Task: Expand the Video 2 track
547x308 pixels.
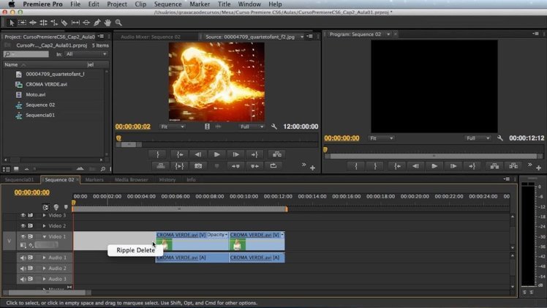Action: 45,225
